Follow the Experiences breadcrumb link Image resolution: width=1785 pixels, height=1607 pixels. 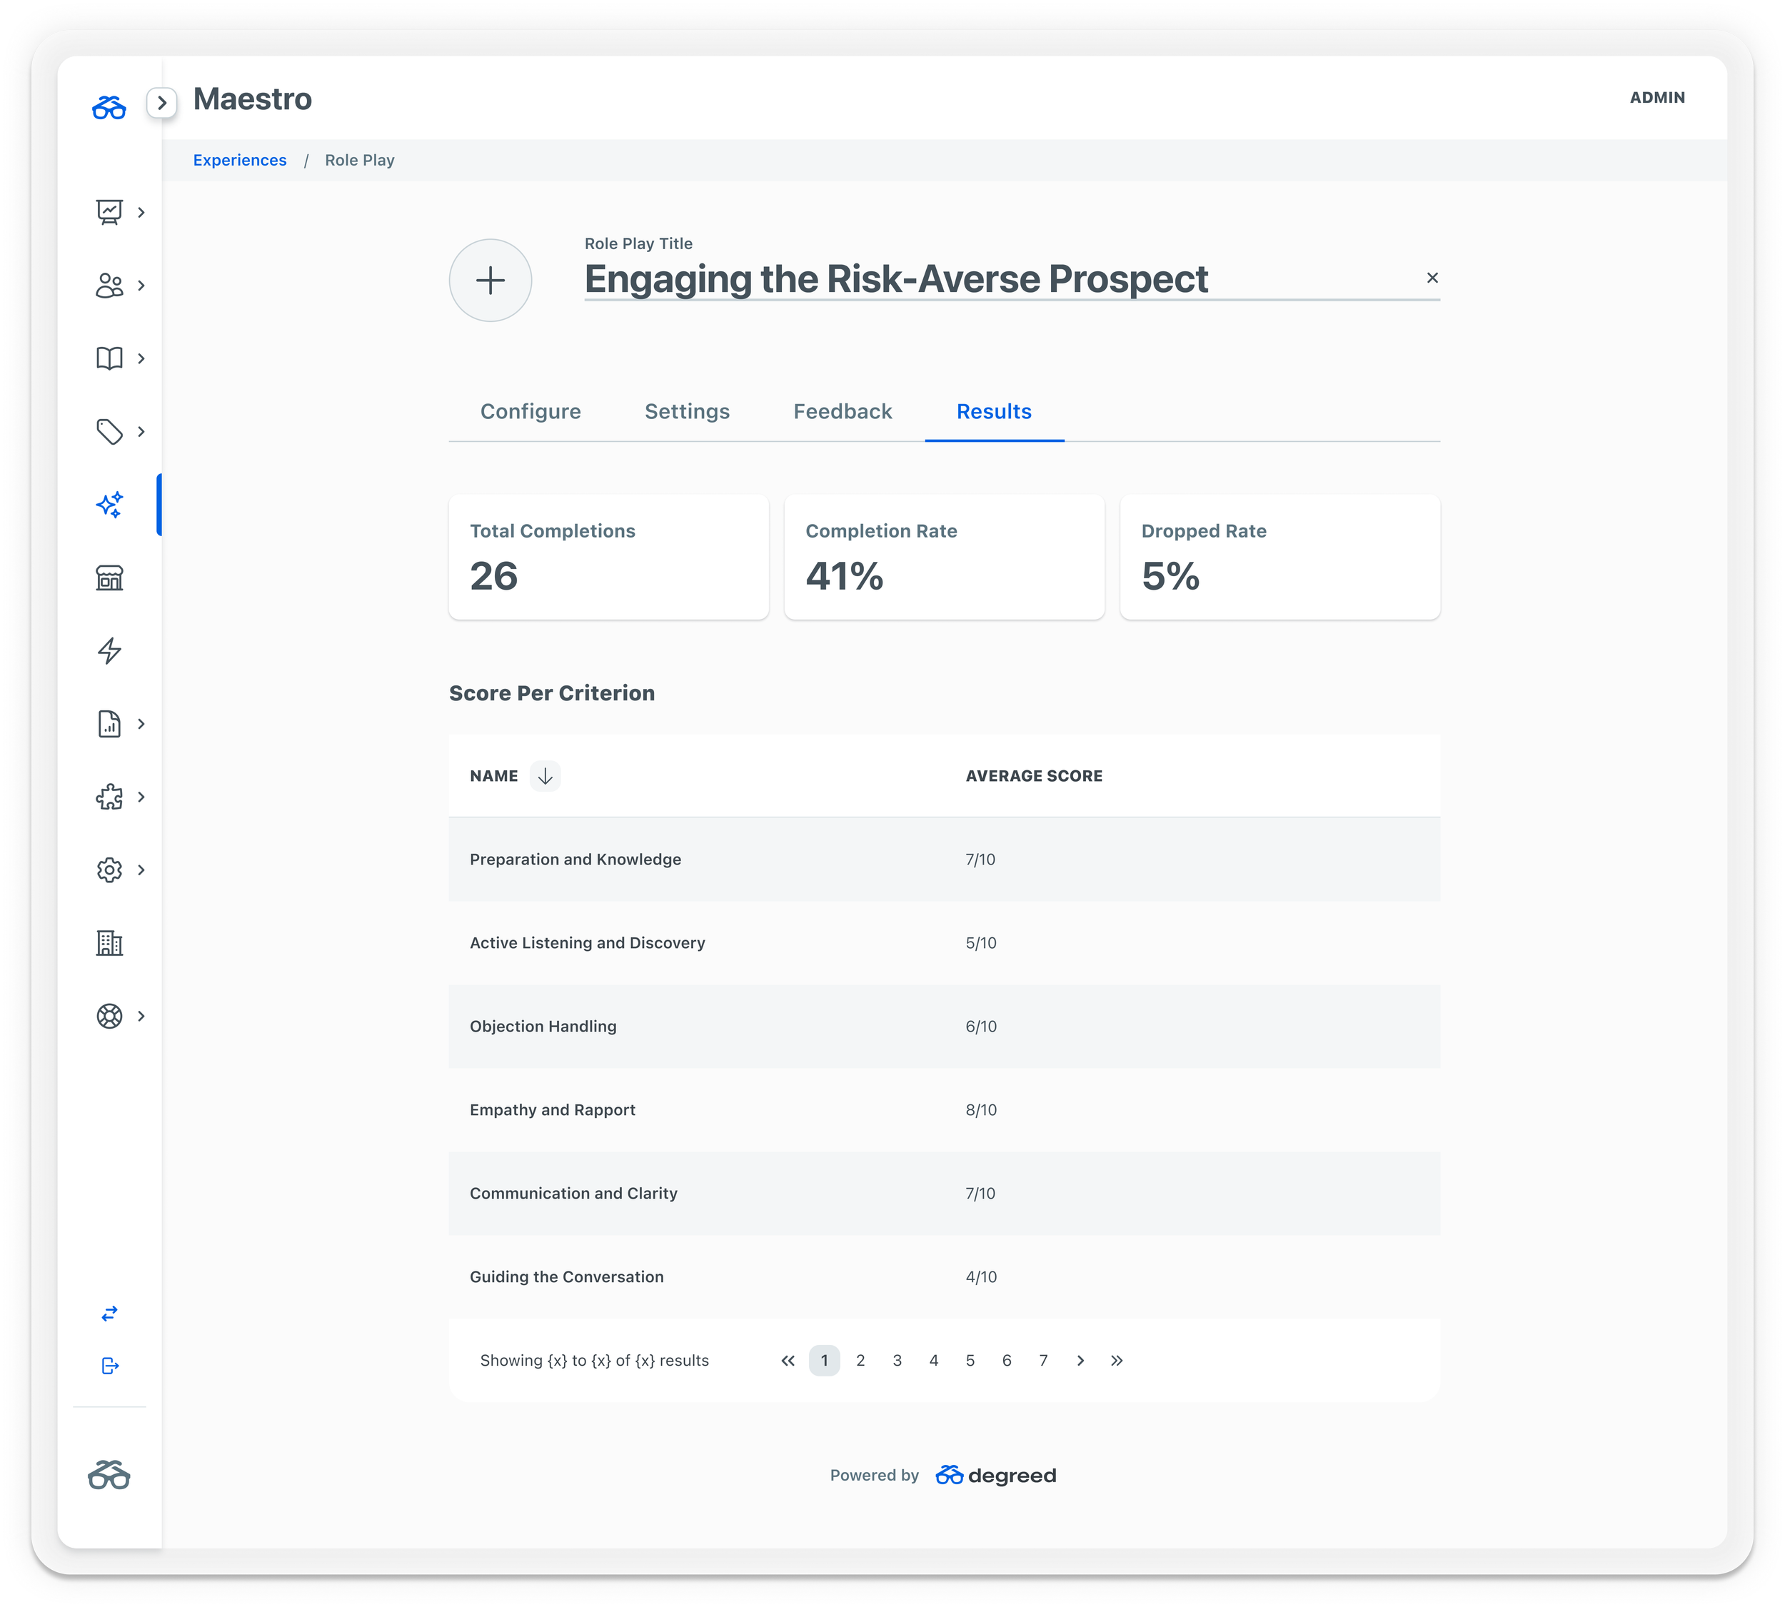239,160
